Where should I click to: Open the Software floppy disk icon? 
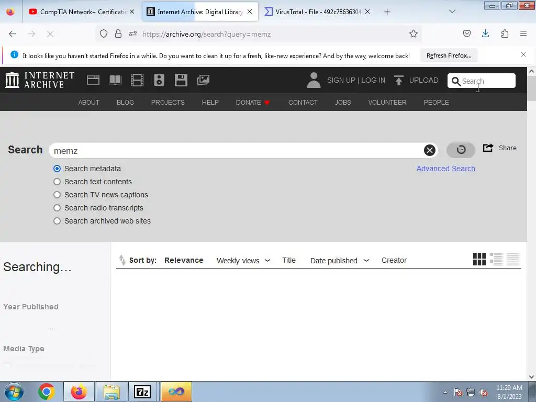coord(181,80)
